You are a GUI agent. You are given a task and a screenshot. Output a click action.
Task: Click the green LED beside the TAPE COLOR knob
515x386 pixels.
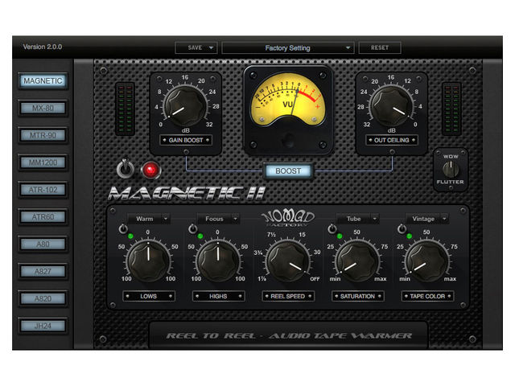pos(410,236)
